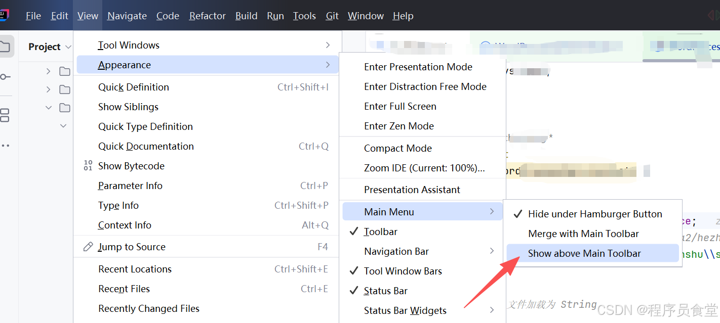720x323 pixels.
Task: Select Parameter Info
Action: pyautogui.click(x=208, y=186)
